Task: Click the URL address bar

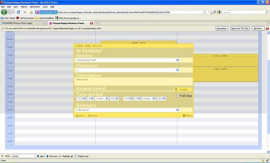Action: tap(130, 12)
